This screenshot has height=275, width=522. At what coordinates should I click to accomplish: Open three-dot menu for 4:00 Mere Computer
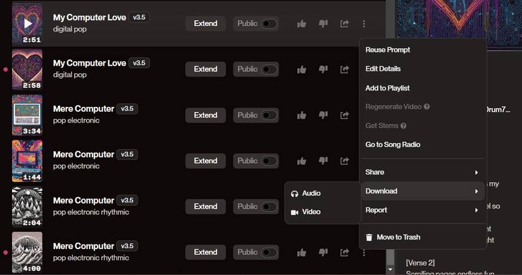coord(364,253)
